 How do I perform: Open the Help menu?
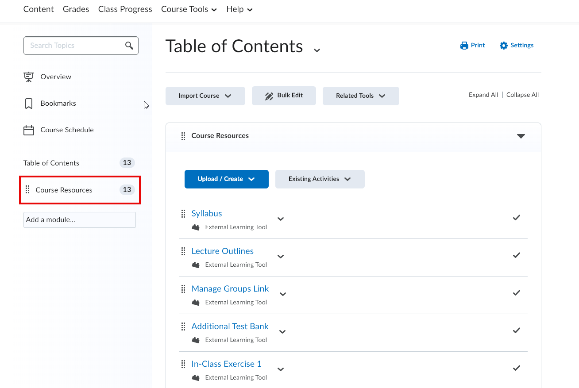tap(239, 9)
